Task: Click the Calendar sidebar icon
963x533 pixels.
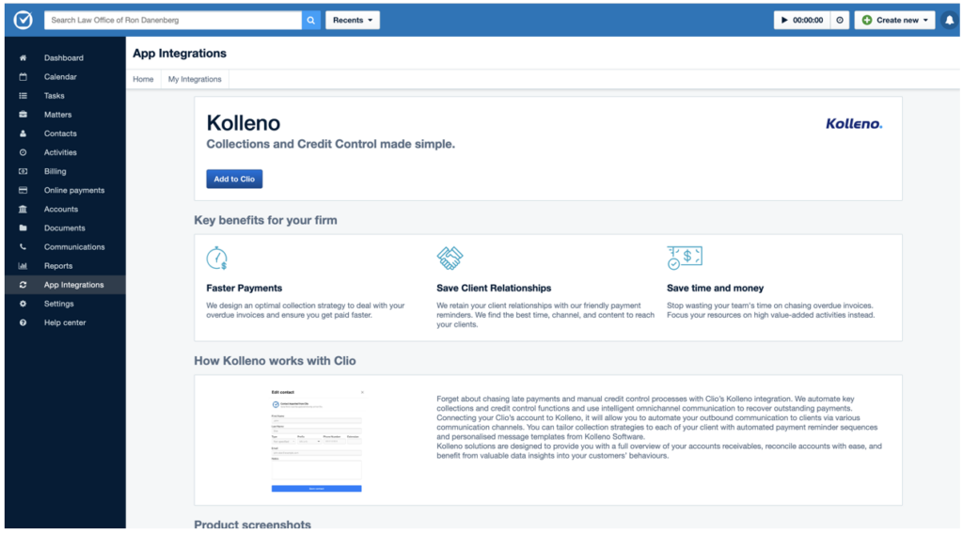Action: (x=23, y=77)
